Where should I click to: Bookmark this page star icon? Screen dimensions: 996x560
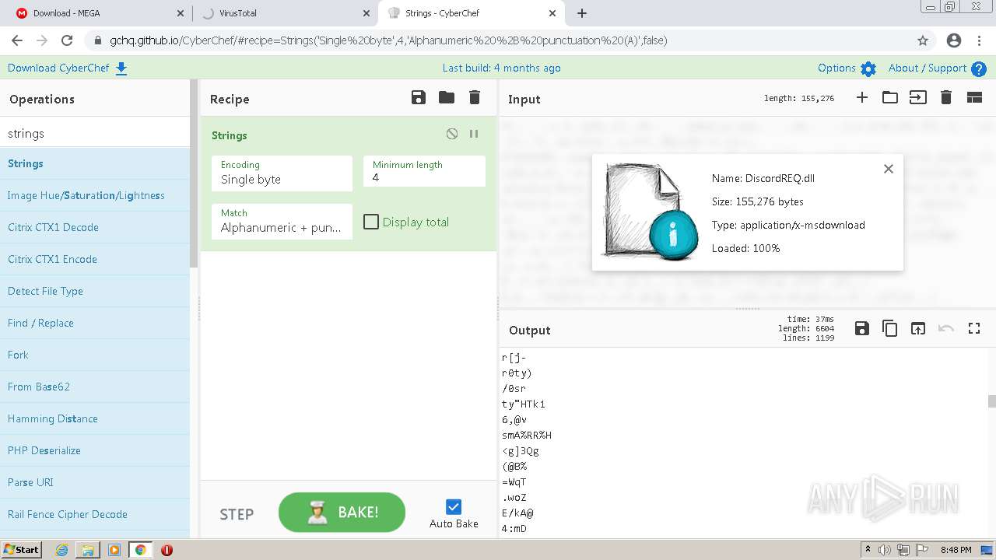coord(923,40)
